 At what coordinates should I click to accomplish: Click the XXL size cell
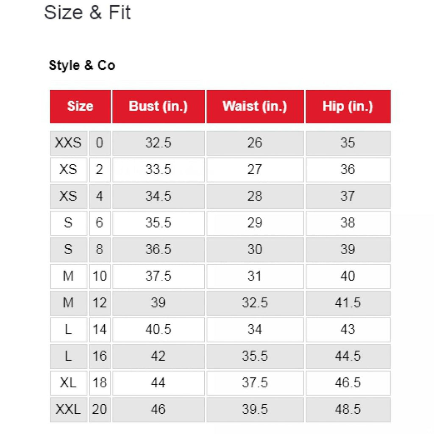pyautogui.click(x=68, y=409)
